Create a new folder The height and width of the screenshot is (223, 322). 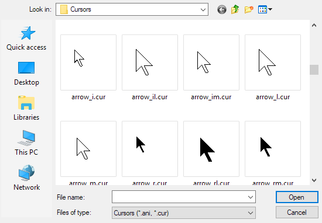click(x=249, y=9)
